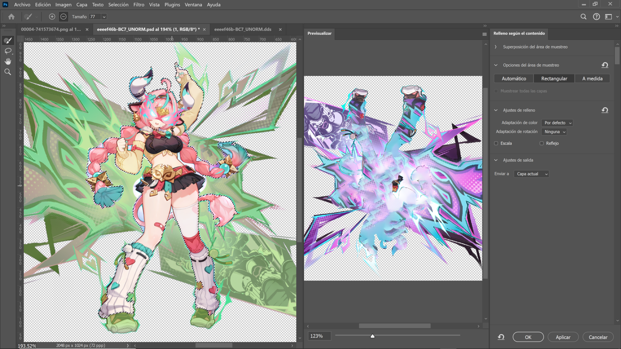Open Adaptación de color dropdown
This screenshot has width=621, height=349.
(557, 123)
